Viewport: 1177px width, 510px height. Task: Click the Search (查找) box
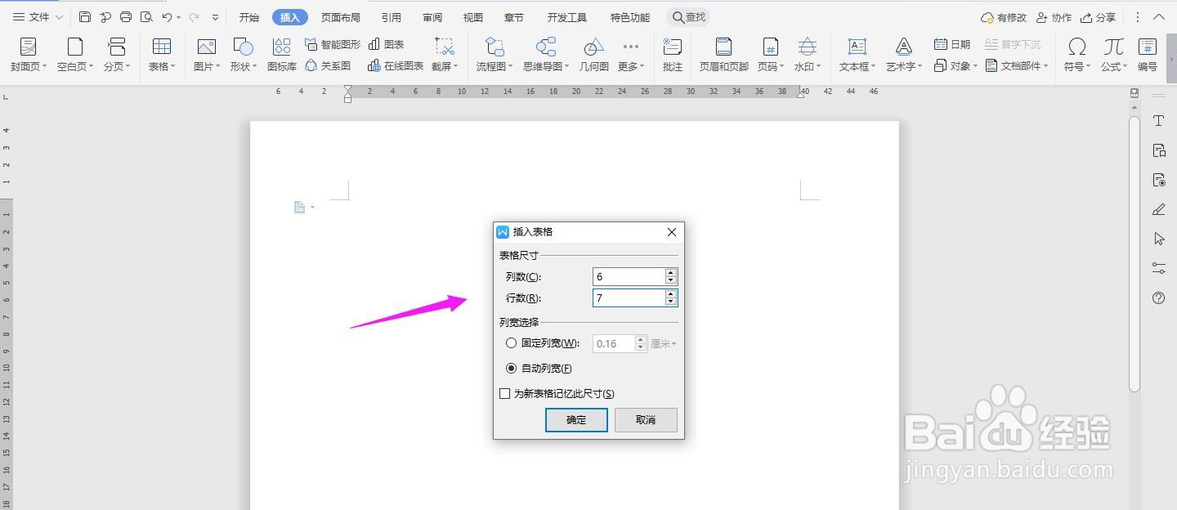[688, 17]
